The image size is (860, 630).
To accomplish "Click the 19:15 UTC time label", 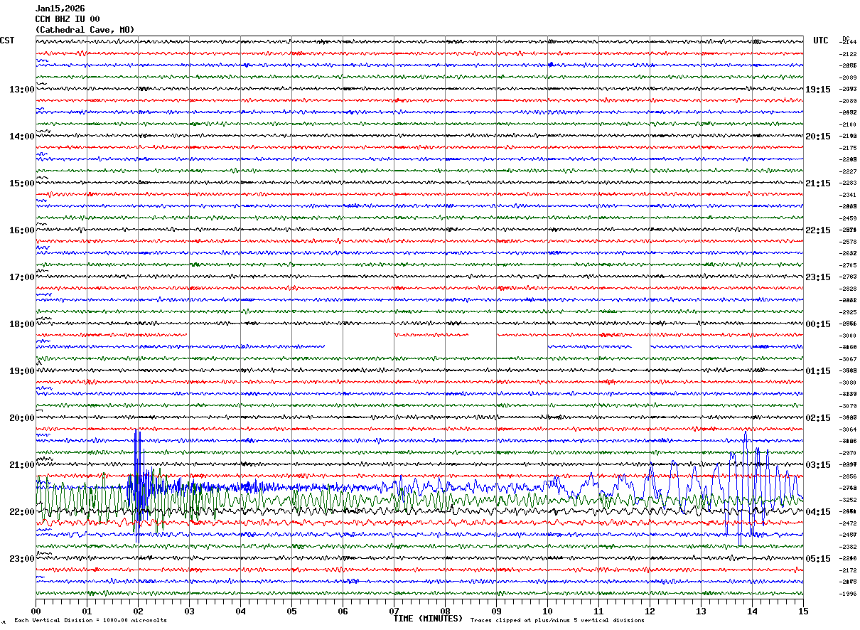I will point(817,90).
